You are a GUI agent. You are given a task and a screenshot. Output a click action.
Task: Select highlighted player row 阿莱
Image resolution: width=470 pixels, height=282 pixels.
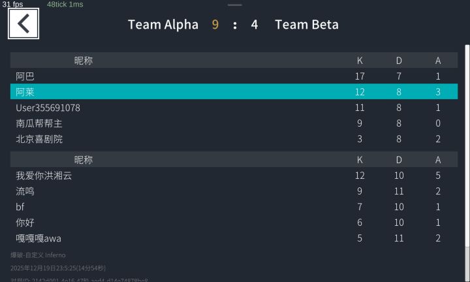(234, 91)
